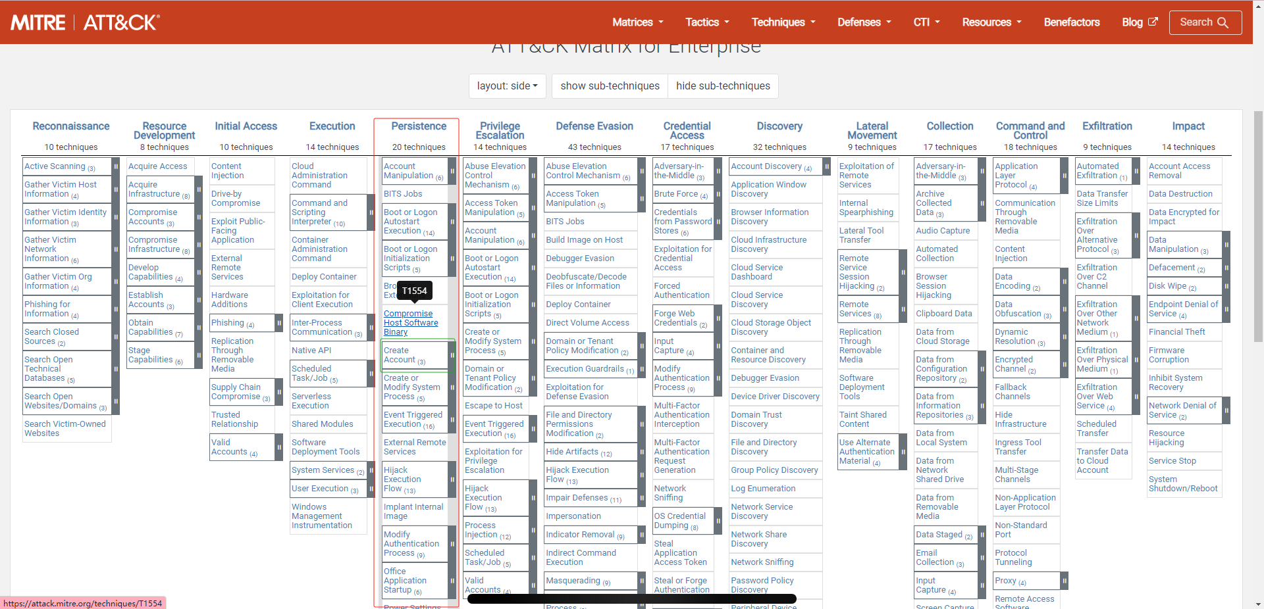Open the Native API technique

pos(311,351)
